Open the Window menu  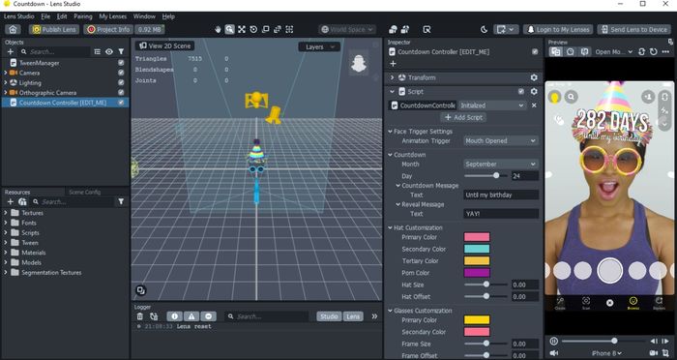click(144, 16)
